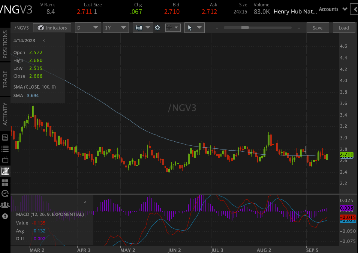The width and height of the screenshot is (358, 253).
Task: Select the highlighted charts icon in the sidebar
Action: click(x=5, y=171)
